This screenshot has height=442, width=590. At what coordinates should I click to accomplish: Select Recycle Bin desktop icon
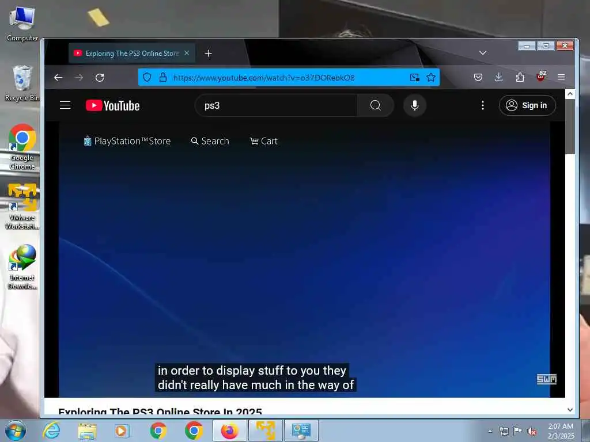click(x=22, y=83)
